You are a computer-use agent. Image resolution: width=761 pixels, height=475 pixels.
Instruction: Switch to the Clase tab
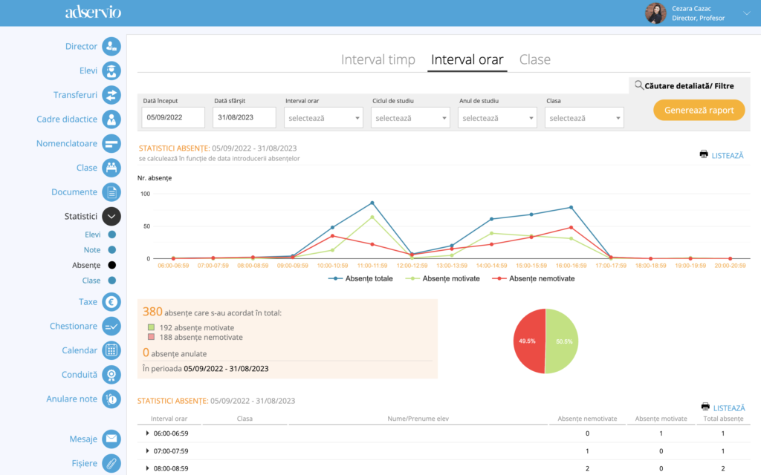pyautogui.click(x=534, y=60)
